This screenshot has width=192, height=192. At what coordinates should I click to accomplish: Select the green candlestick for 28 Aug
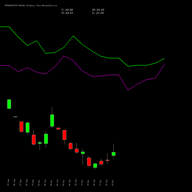28,127
